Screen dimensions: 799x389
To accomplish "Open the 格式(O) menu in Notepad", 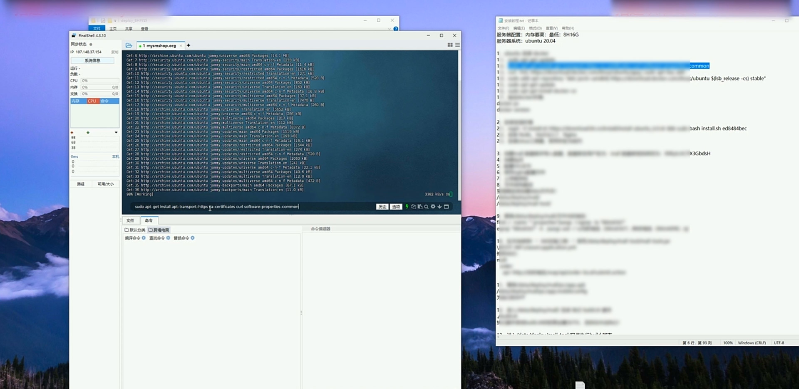I will [x=535, y=28].
